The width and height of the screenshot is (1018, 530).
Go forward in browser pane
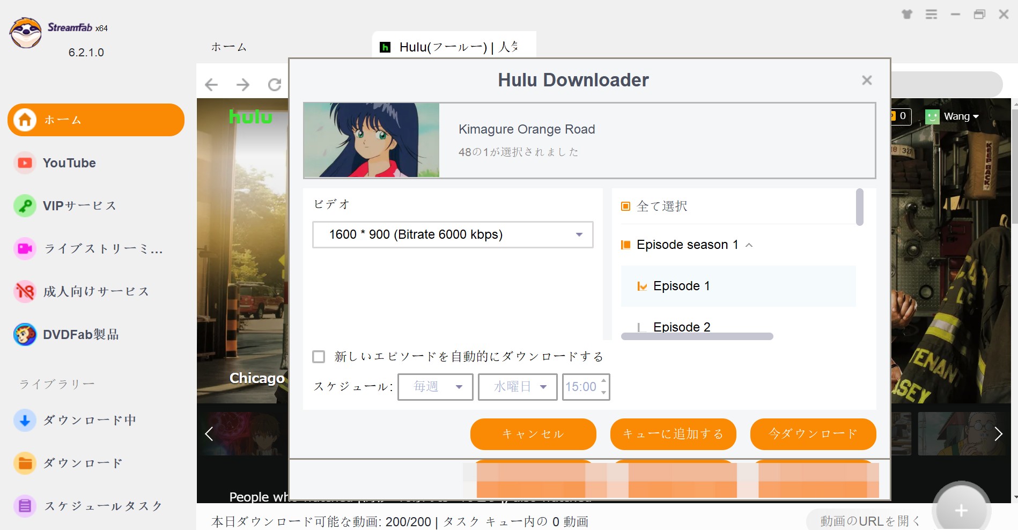coord(243,84)
